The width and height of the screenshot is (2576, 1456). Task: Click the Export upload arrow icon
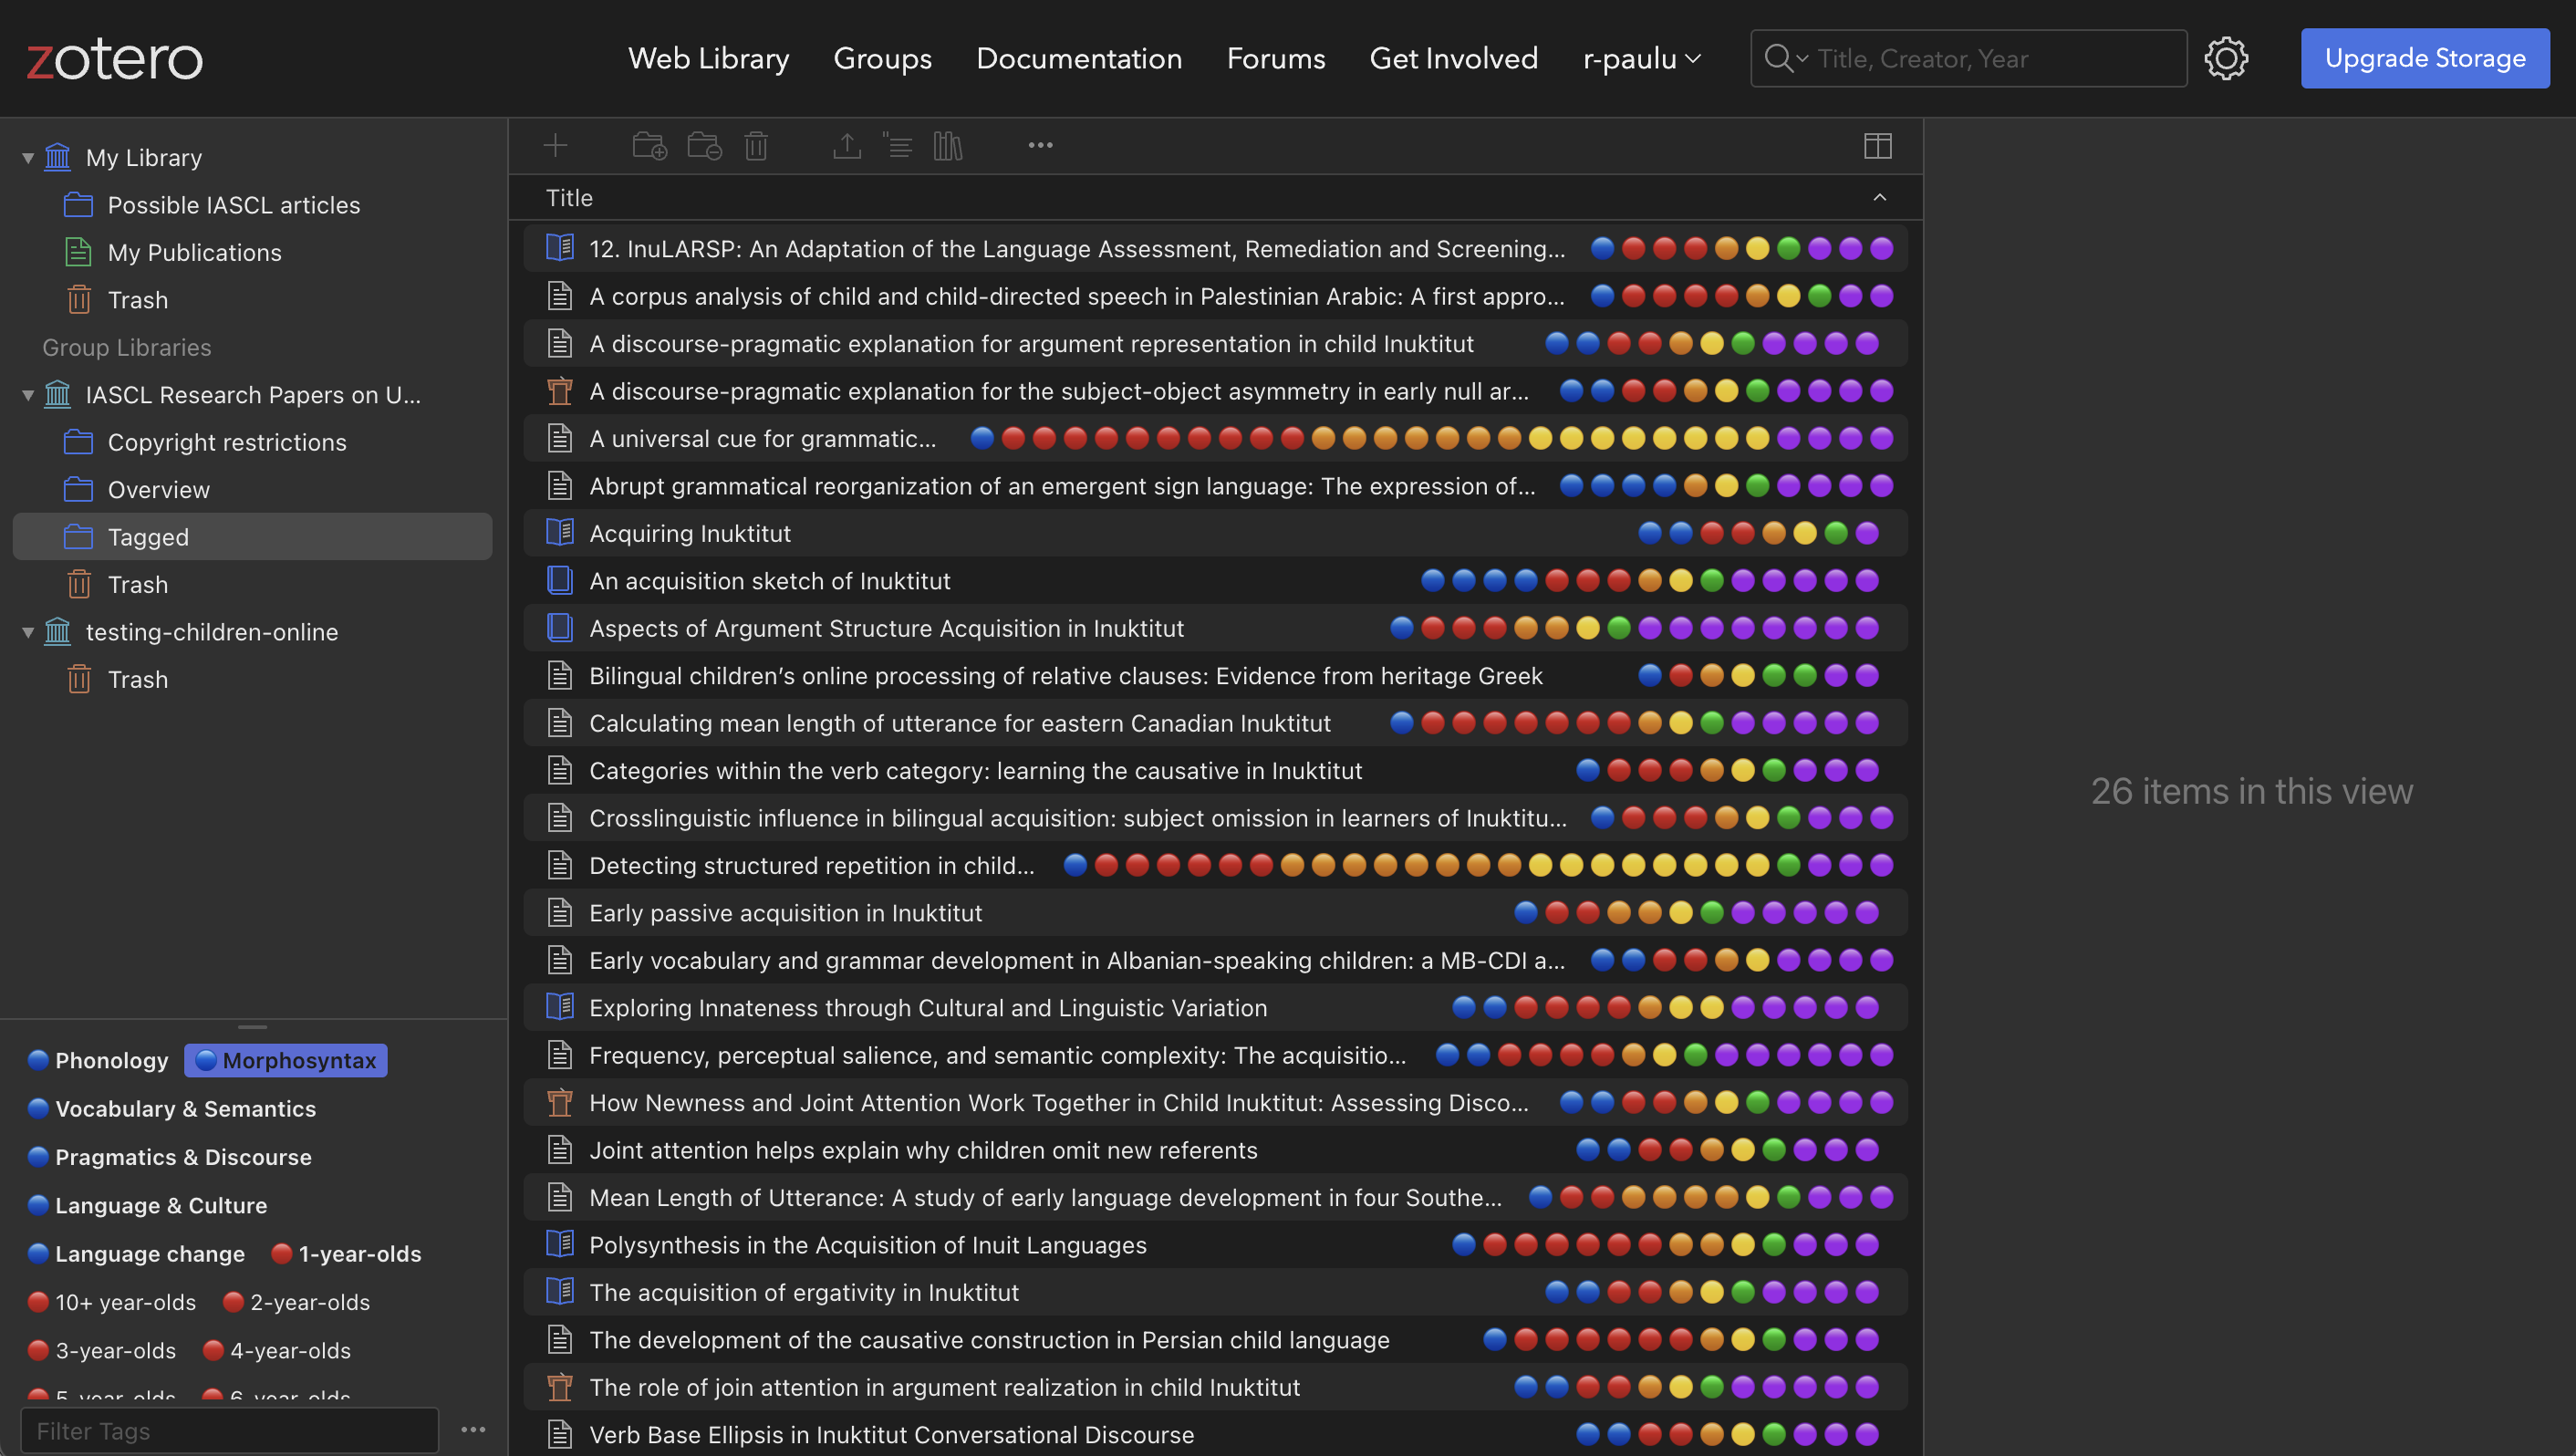(x=847, y=146)
